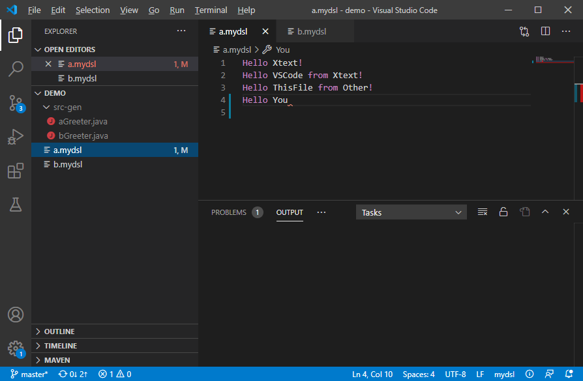Open the output log file icon
Viewport: 583px width, 381px height.
click(524, 212)
